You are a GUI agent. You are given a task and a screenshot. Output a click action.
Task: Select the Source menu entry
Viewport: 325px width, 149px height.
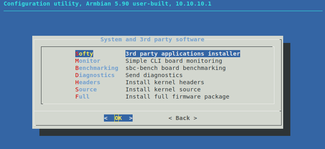(x=86, y=89)
